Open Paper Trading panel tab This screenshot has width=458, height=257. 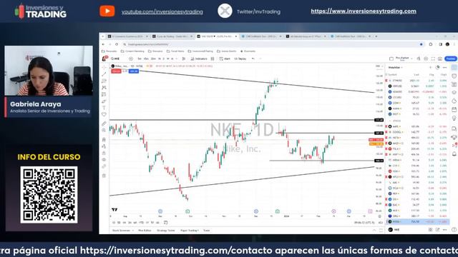(x=189, y=231)
